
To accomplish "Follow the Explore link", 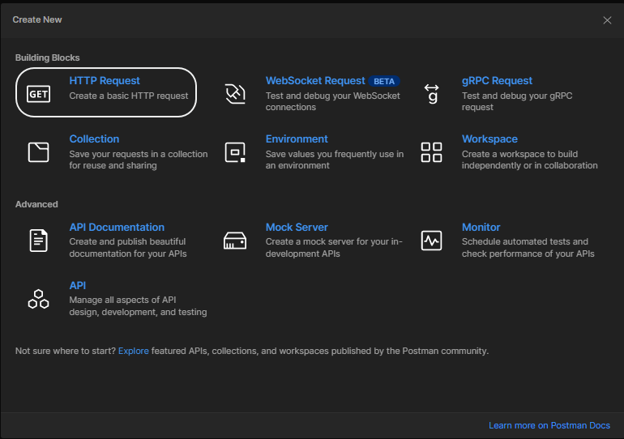I will point(134,351).
